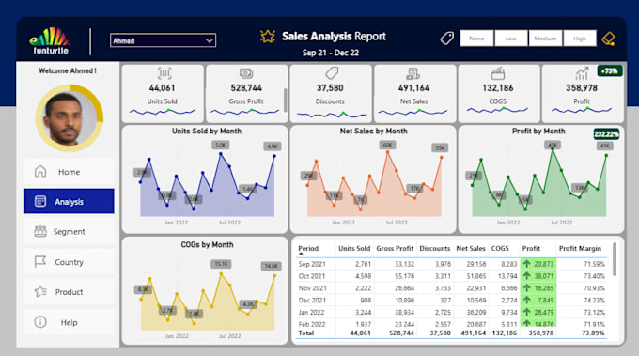Click the green arrow in Oct 2021 profit
Screen dimensions: 639x356
527,276
